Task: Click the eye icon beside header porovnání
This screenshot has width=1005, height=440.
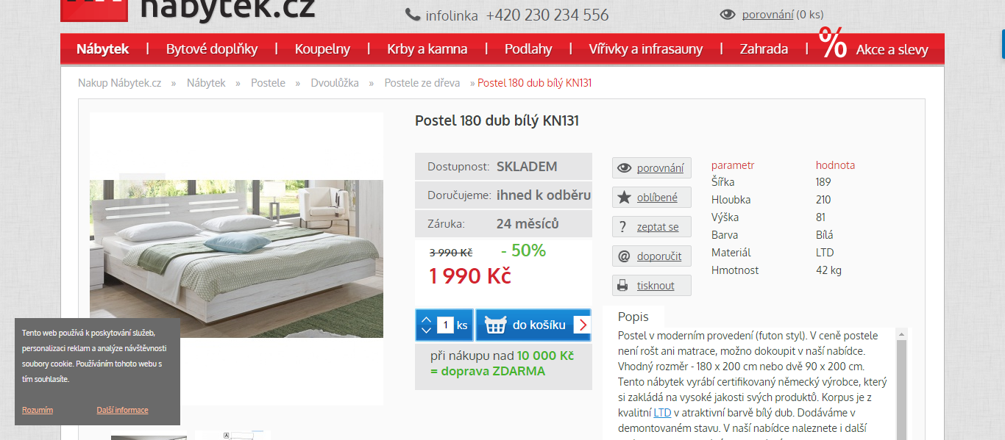Action: pyautogui.click(x=728, y=14)
